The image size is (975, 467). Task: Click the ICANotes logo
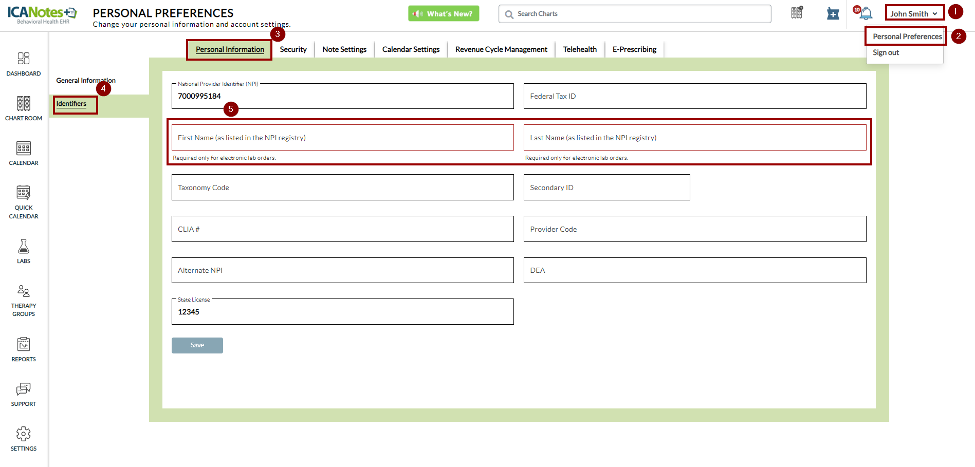pyautogui.click(x=42, y=14)
